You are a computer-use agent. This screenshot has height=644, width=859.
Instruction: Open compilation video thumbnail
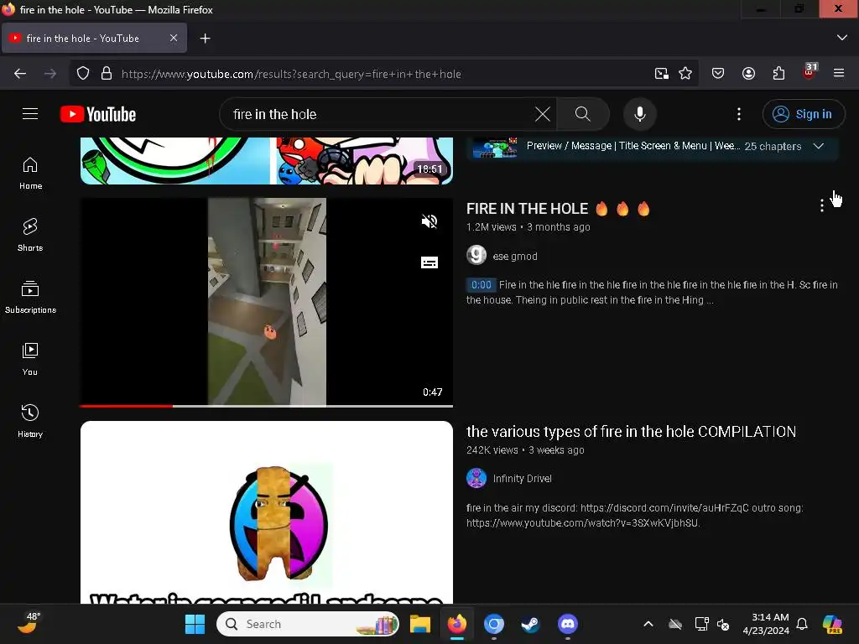tap(266, 512)
